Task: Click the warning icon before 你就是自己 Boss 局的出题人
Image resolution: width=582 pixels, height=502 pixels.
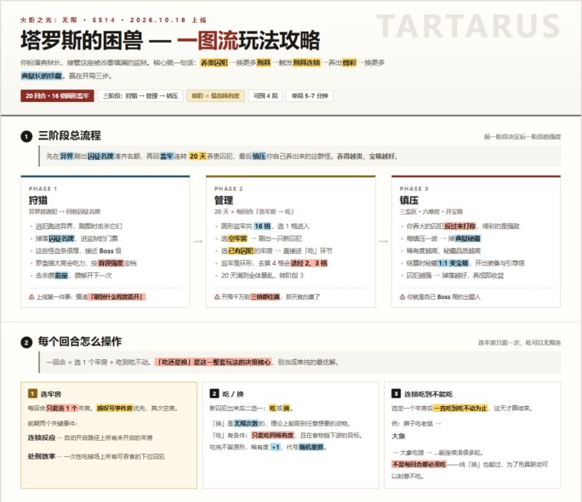Action: 402,297
